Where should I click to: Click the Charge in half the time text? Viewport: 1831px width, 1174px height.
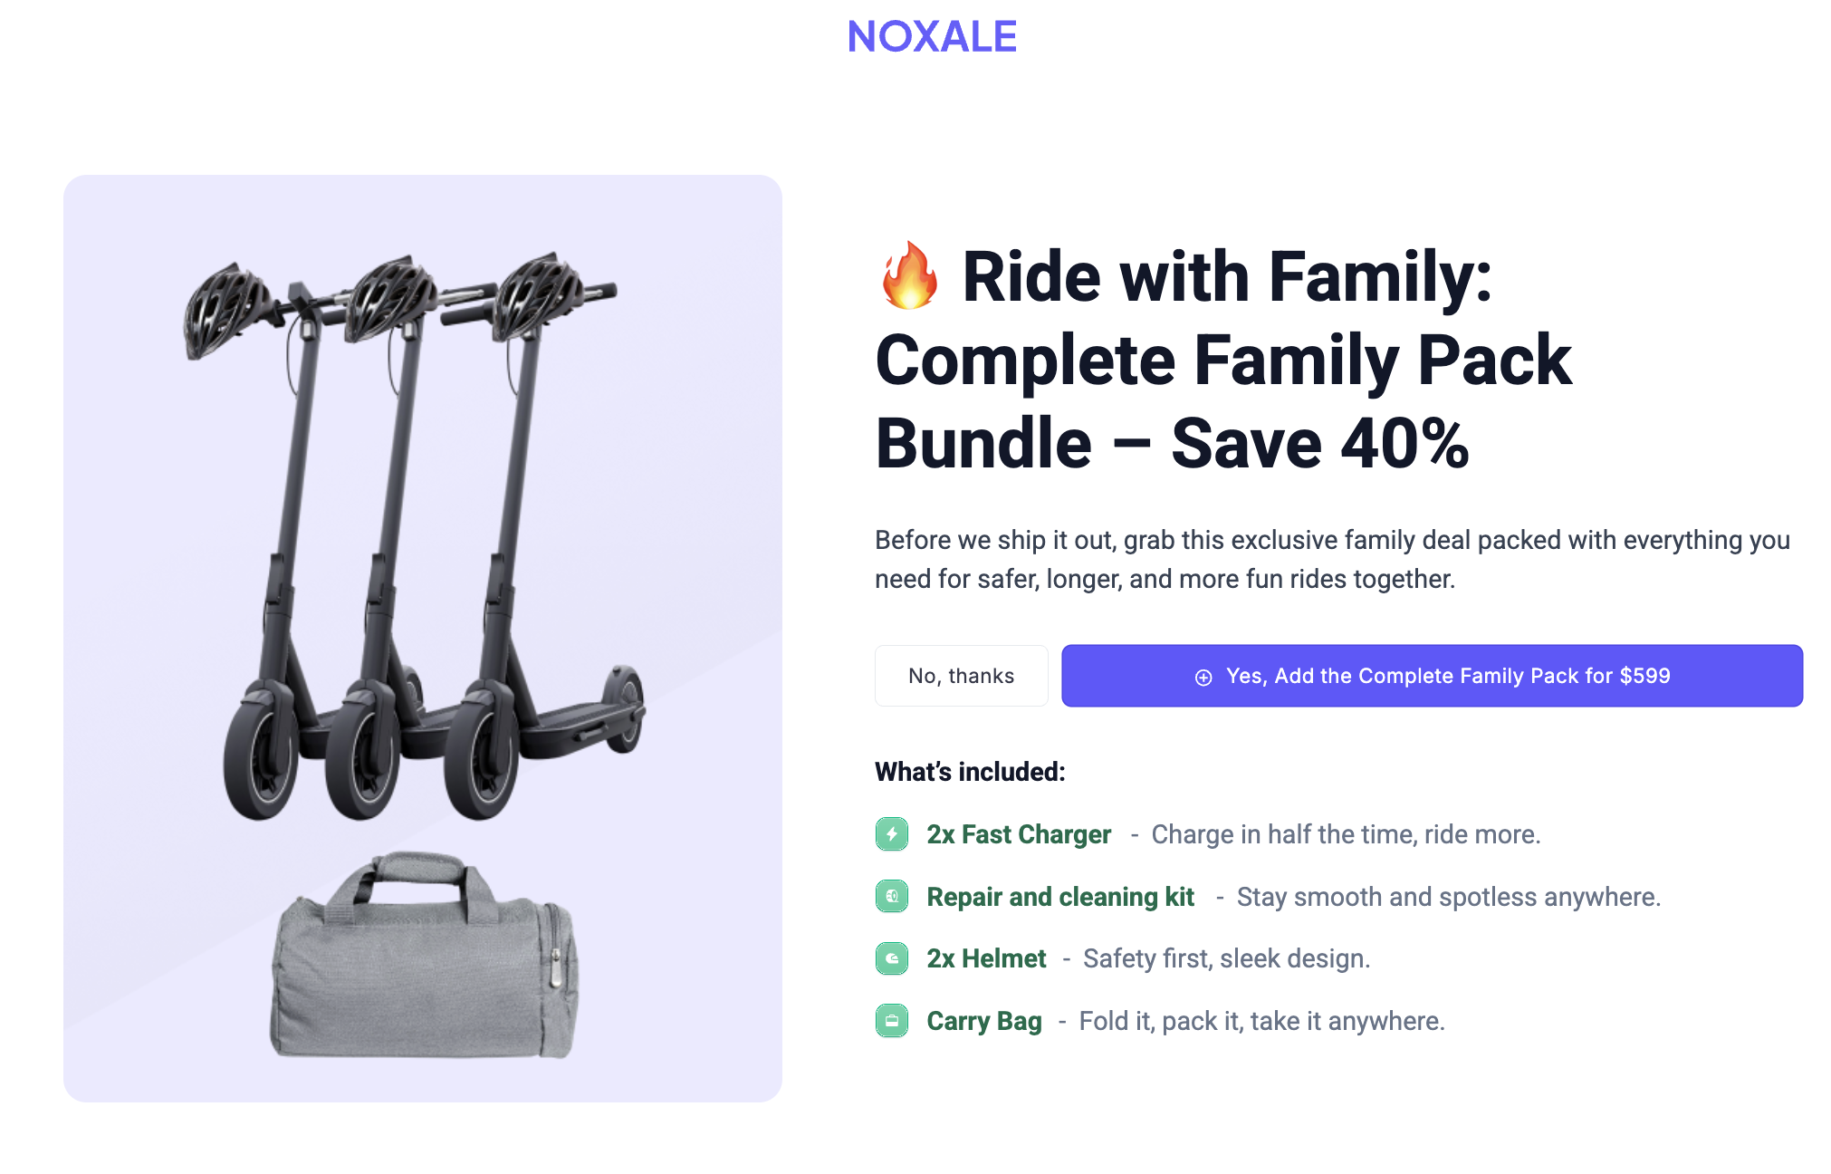click(x=1346, y=834)
